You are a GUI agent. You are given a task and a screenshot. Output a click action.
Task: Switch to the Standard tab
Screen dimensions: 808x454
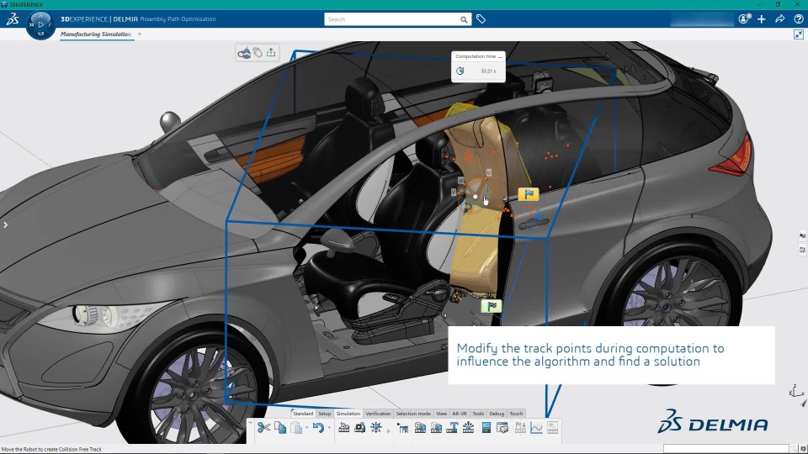(303, 414)
